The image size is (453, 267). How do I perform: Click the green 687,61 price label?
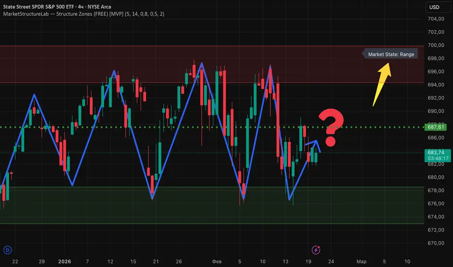[436, 127]
